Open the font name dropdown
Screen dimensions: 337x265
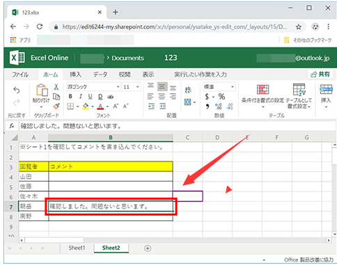93,87
